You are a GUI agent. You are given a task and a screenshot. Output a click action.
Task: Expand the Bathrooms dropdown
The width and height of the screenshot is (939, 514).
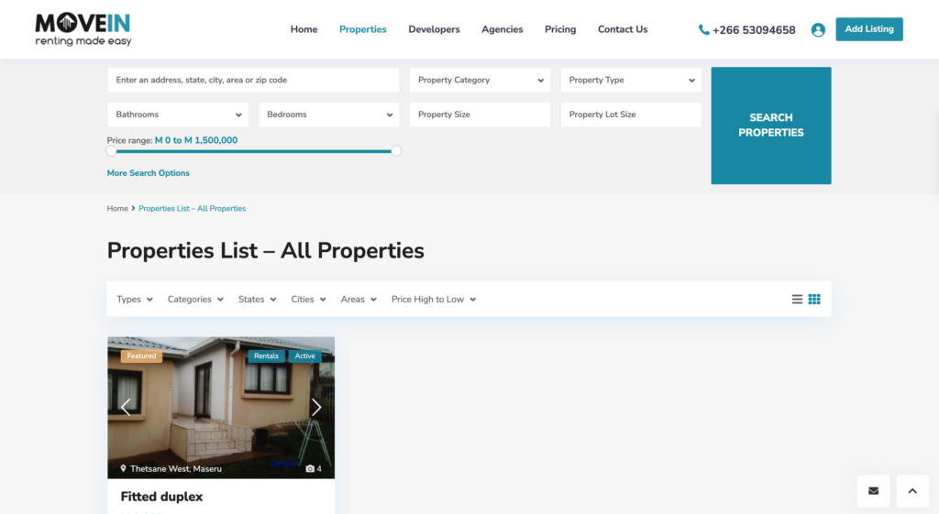pyautogui.click(x=178, y=115)
